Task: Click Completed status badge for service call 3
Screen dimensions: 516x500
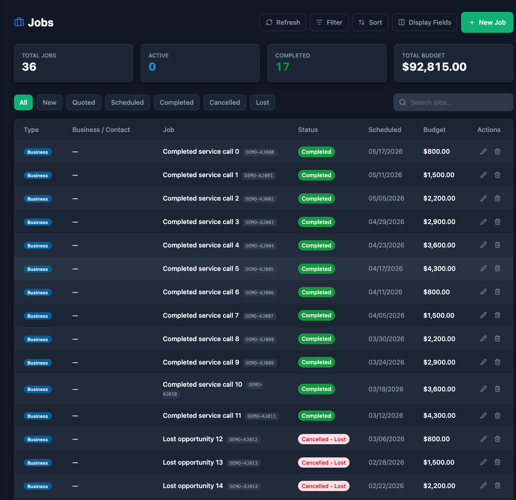Action: [x=316, y=222]
